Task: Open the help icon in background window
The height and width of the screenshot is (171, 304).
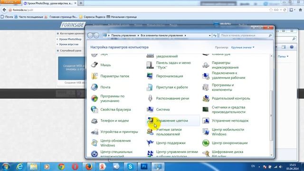Action: 292,47
